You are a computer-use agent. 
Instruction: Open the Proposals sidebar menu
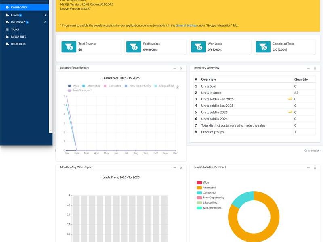[x=25, y=22]
